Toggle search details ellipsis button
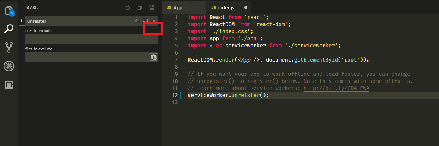 [x=154, y=28]
